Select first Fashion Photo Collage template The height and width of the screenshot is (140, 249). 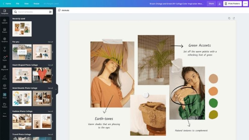22,122
